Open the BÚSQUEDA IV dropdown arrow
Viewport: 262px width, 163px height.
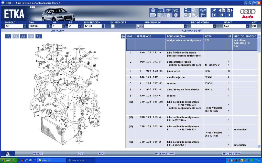185,26
